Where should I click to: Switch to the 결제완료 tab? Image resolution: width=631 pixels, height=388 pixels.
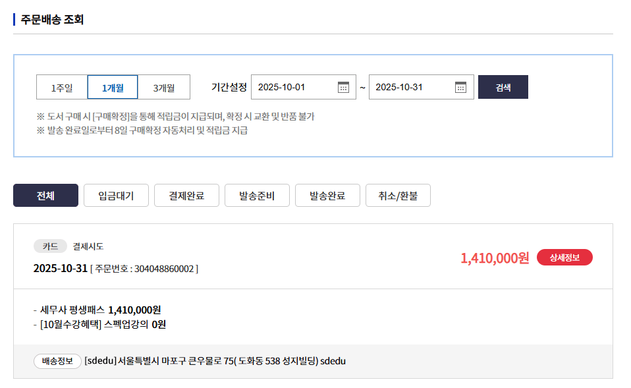(x=186, y=196)
